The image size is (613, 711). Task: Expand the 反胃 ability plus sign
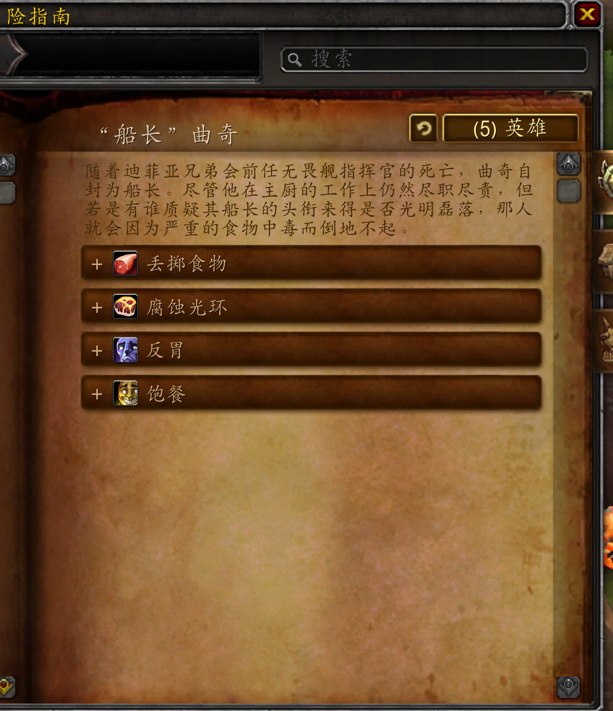tap(97, 351)
